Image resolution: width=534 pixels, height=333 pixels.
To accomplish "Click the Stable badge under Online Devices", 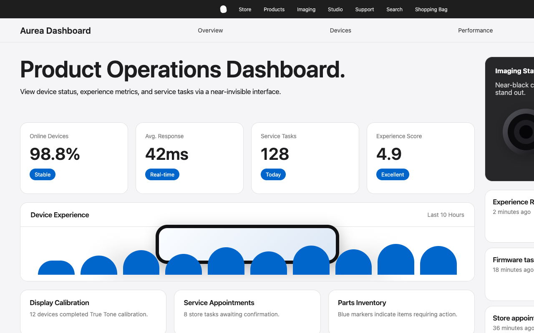I will pyautogui.click(x=43, y=174).
